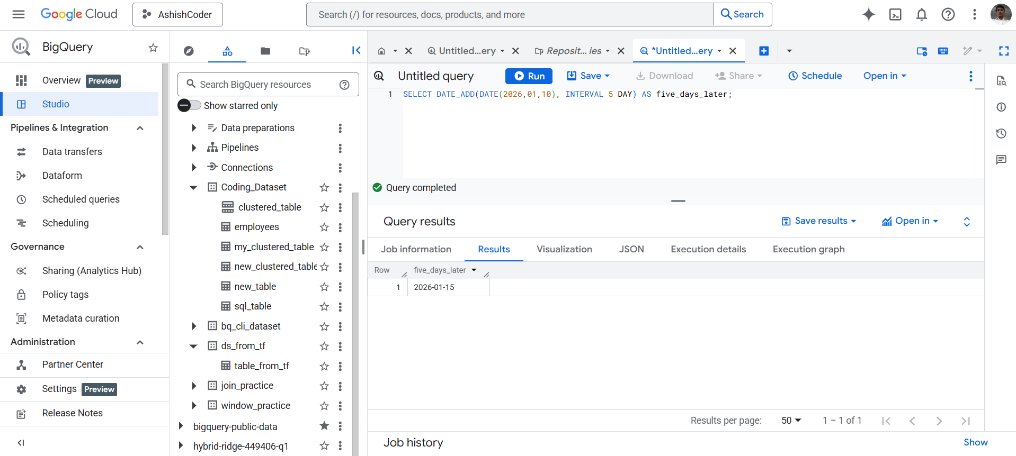Collapse left navigation menu arrow
Image resolution: width=1016 pixels, height=456 pixels.
tap(21, 443)
